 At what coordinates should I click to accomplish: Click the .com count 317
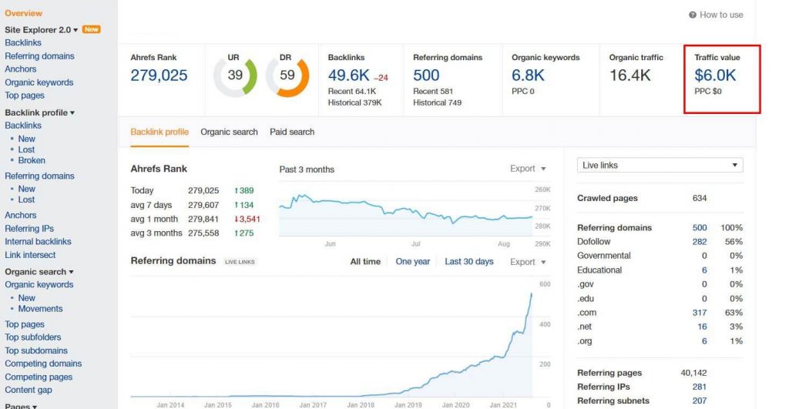tap(700, 313)
